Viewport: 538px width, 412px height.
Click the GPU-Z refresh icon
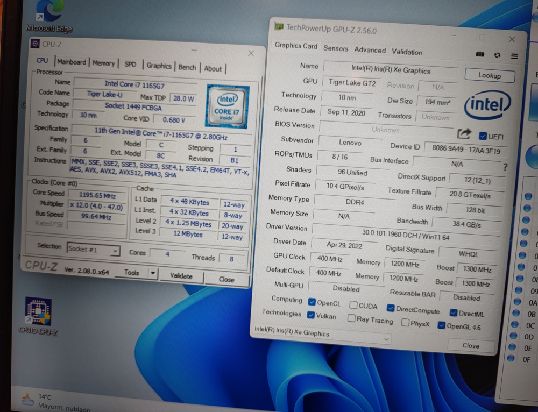(x=497, y=55)
